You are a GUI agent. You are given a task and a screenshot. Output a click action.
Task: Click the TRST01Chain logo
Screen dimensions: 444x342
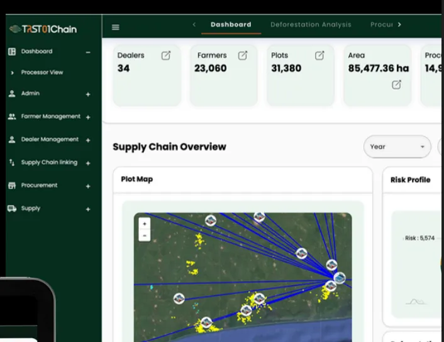(x=43, y=29)
